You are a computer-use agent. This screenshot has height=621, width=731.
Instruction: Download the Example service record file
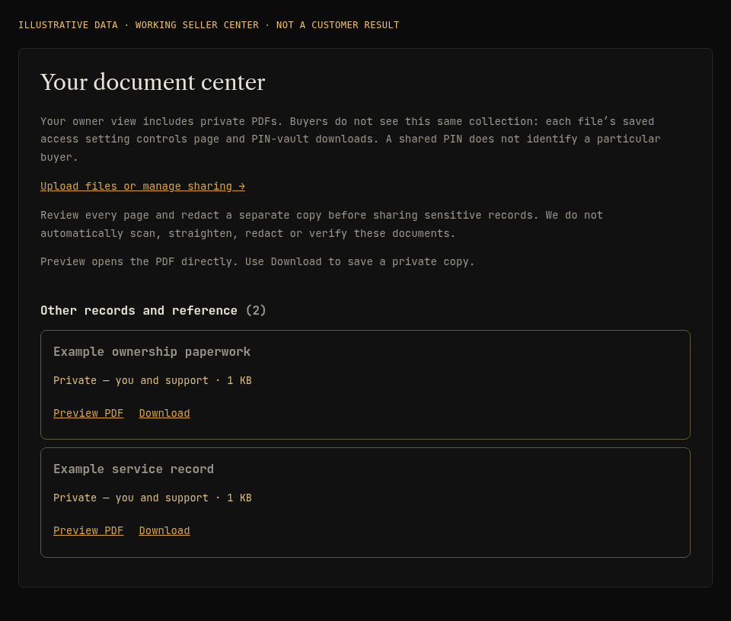(x=164, y=530)
